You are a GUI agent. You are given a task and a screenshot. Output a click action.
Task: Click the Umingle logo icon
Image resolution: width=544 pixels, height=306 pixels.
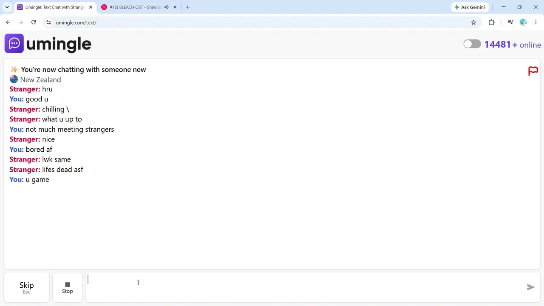(14, 43)
